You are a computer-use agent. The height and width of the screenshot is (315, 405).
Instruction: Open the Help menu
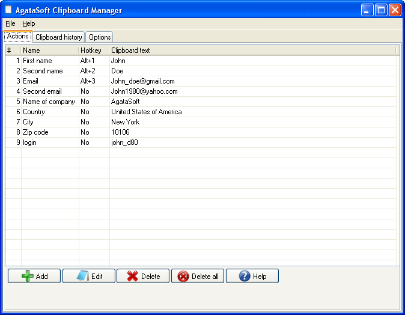tap(28, 23)
